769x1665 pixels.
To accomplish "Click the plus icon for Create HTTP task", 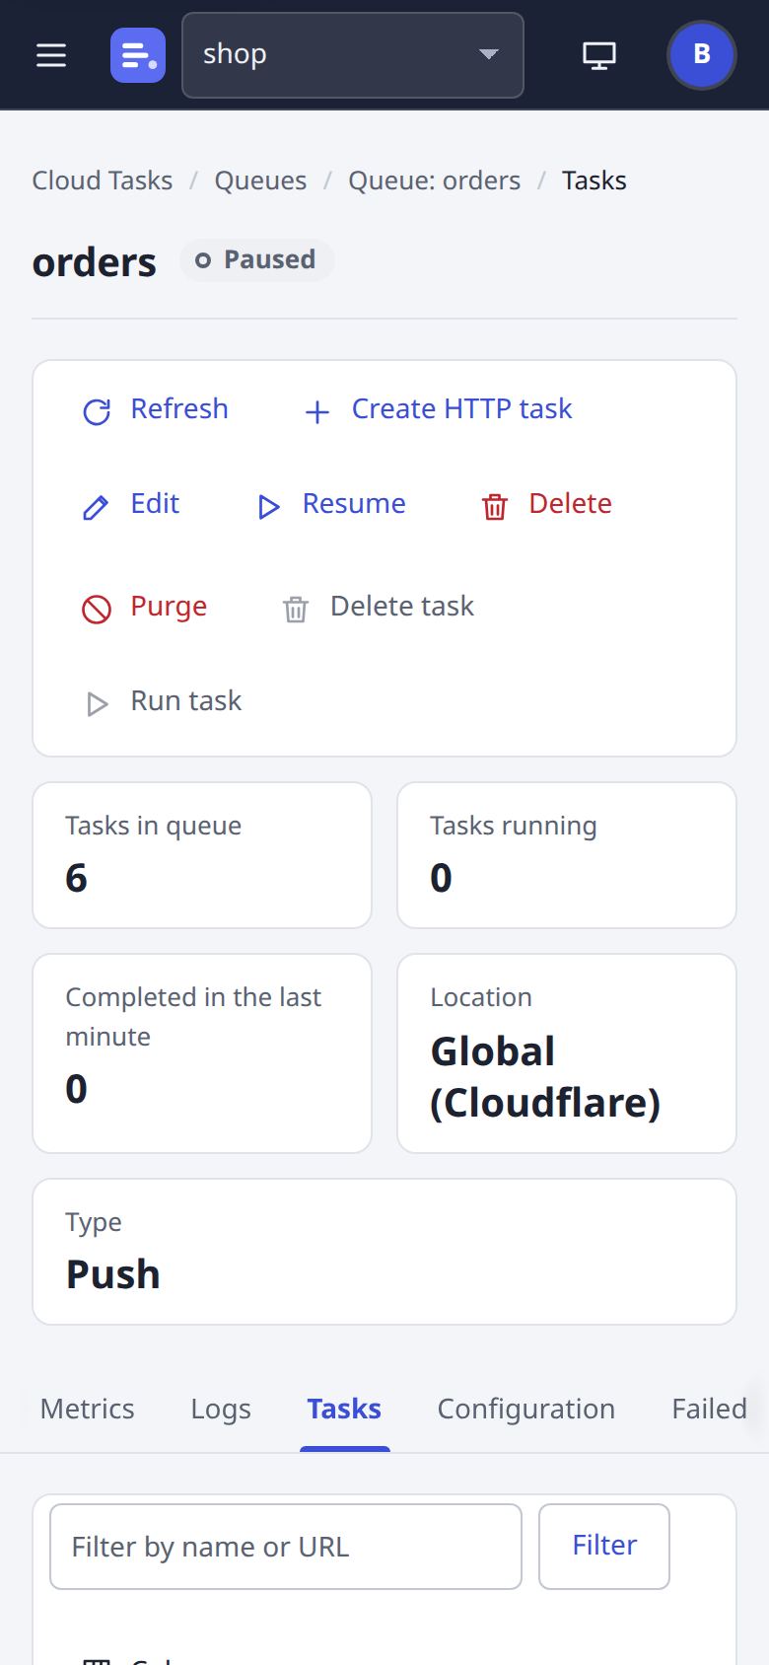I will (x=317, y=411).
